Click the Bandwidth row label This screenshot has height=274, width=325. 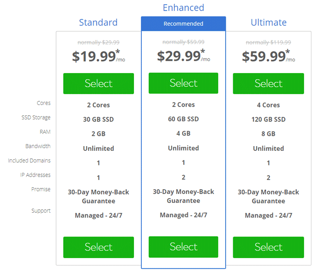coord(38,146)
